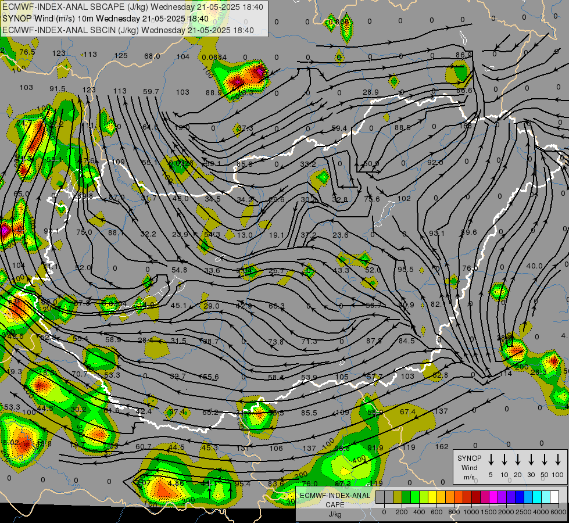
Task: Click the J/kg unit label in legend
Action: 335,514
